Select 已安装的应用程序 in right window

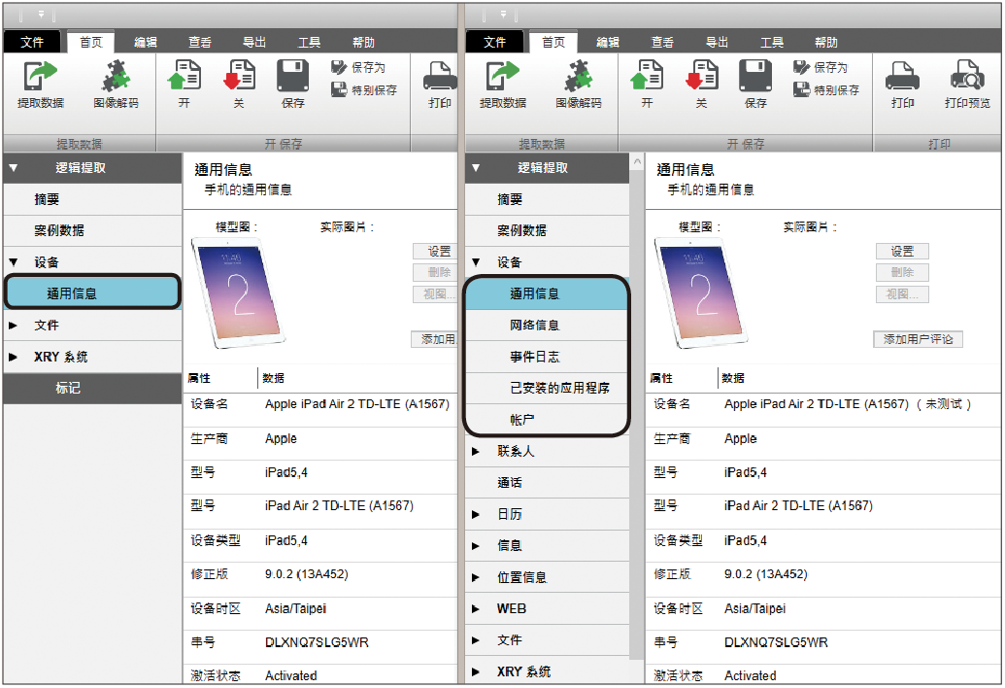546,388
